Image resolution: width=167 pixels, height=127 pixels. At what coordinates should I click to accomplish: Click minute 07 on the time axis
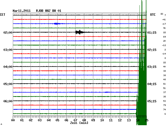[75, 120]
